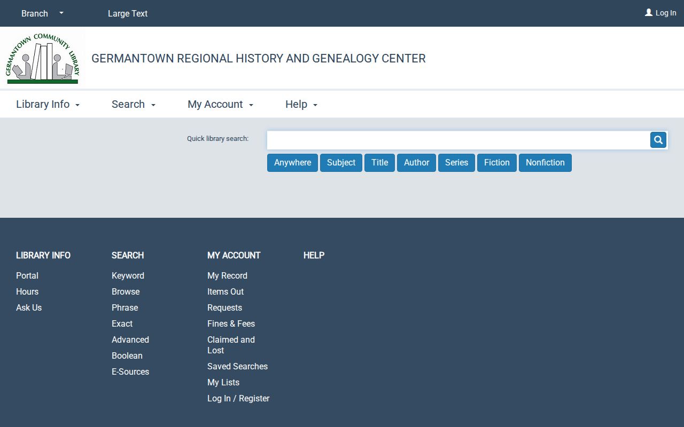Screen dimensions: 684x427
Task: Select the Series search button
Action: pos(456,163)
